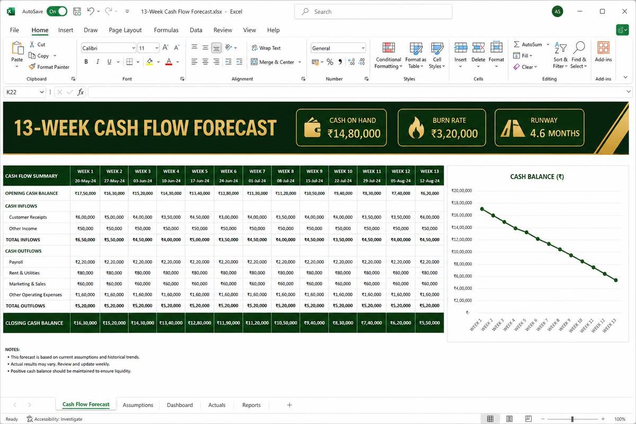Open the Font dialog launcher
This screenshot has width=636, height=424.
tap(182, 79)
